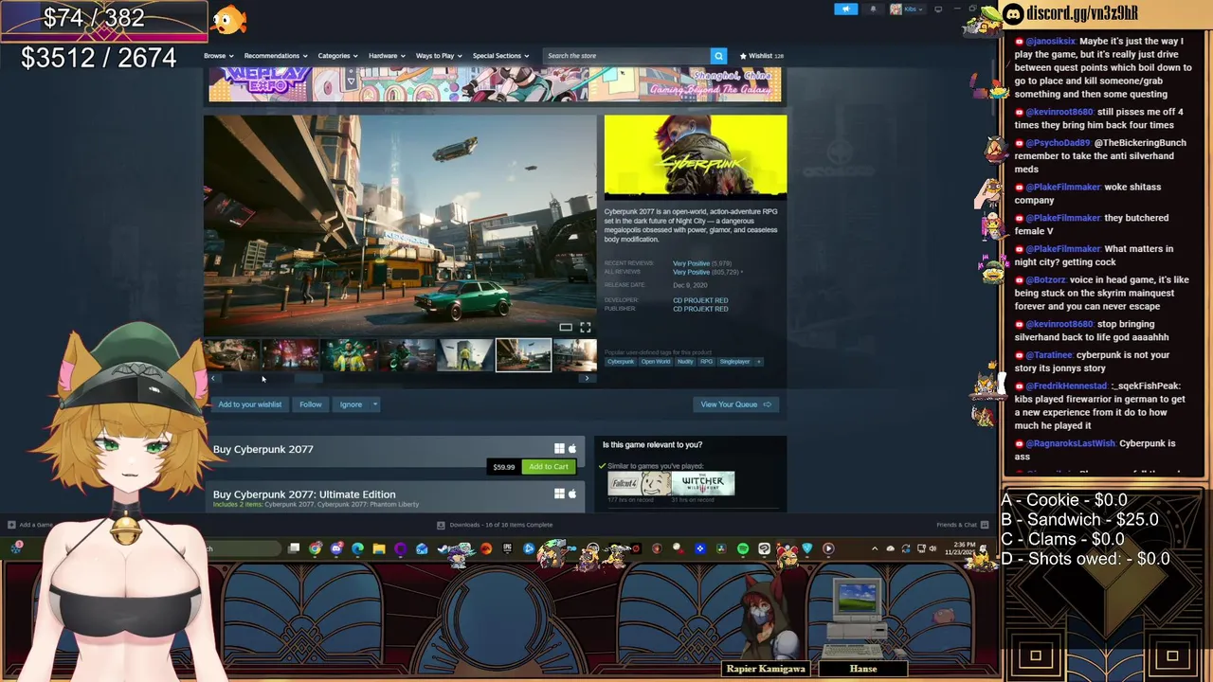Viewport: 1213px width, 682px height.
Task: Open recent reviews Very Positive link
Action: [691, 263]
